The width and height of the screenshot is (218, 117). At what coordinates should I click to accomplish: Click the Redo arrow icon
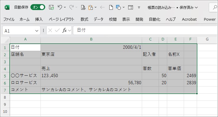tap(71, 7)
